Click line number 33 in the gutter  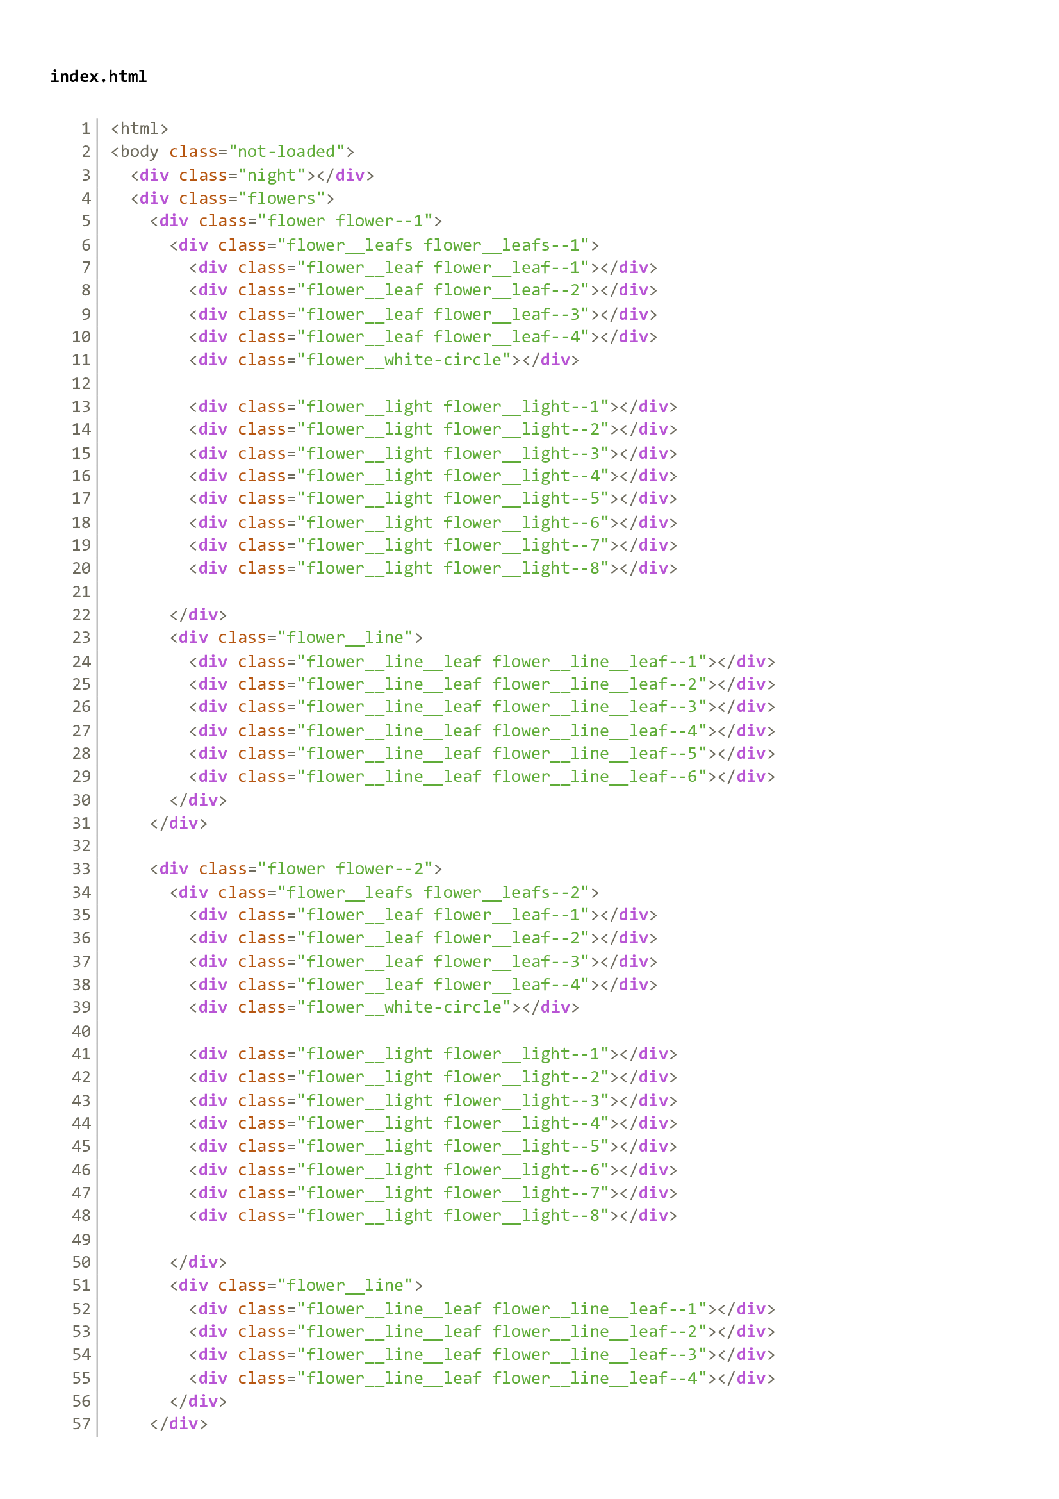tap(82, 868)
